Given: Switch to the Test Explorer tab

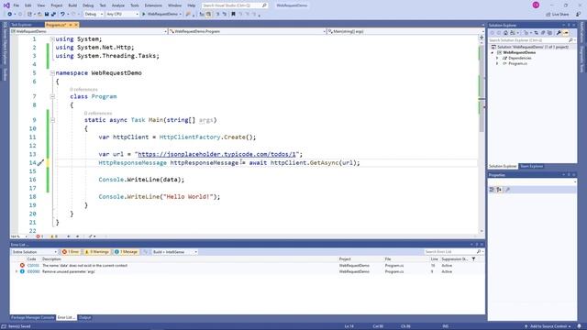Looking at the screenshot, I should pyautogui.click(x=22, y=25).
